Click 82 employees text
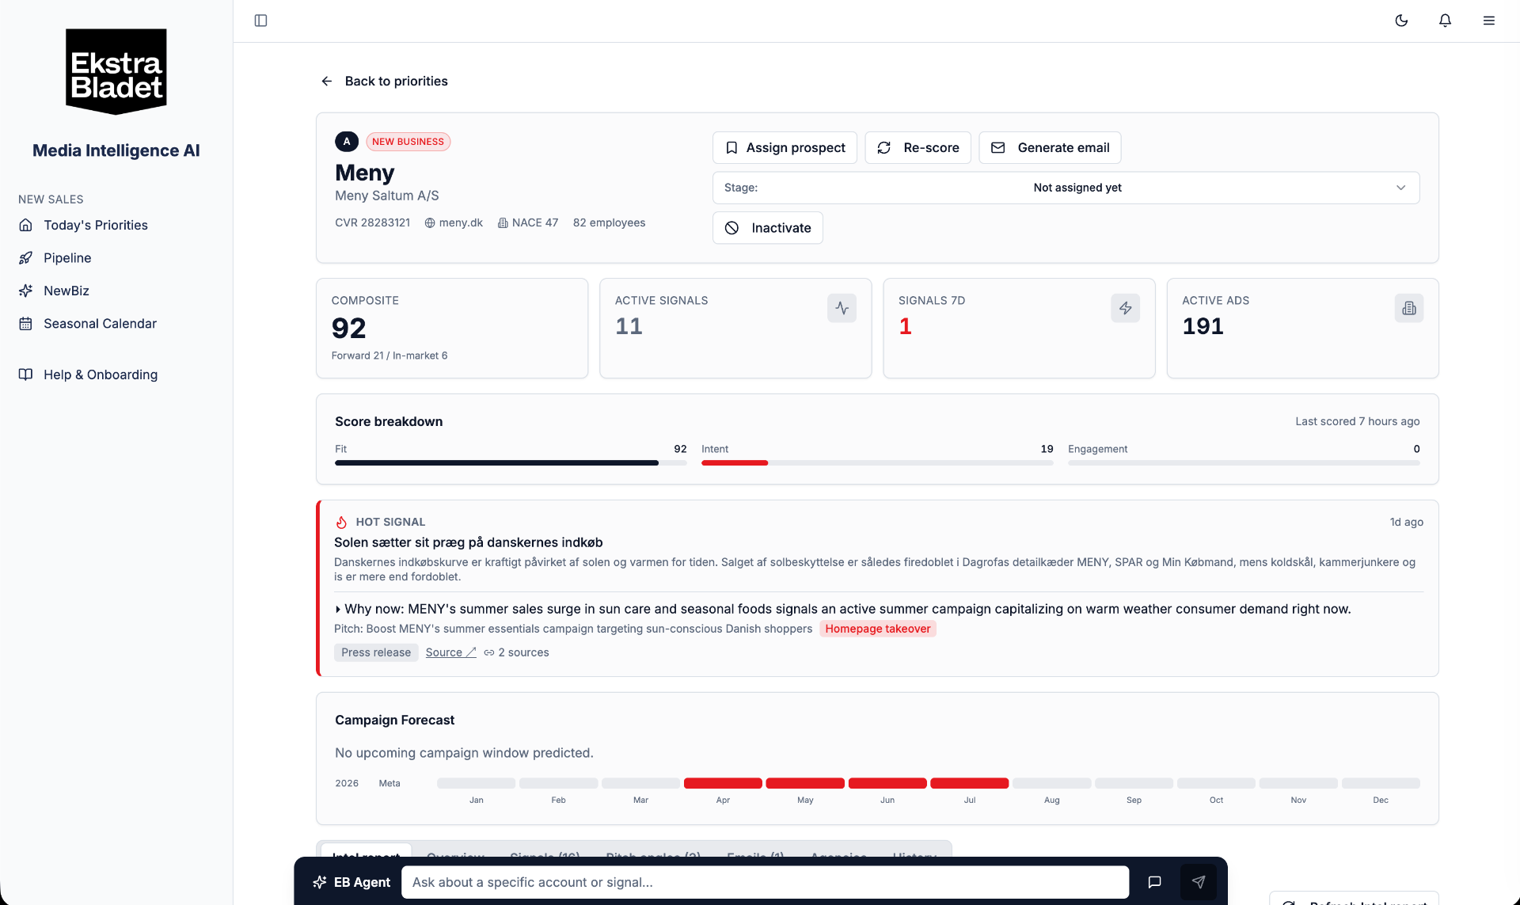 pyautogui.click(x=609, y=223)
